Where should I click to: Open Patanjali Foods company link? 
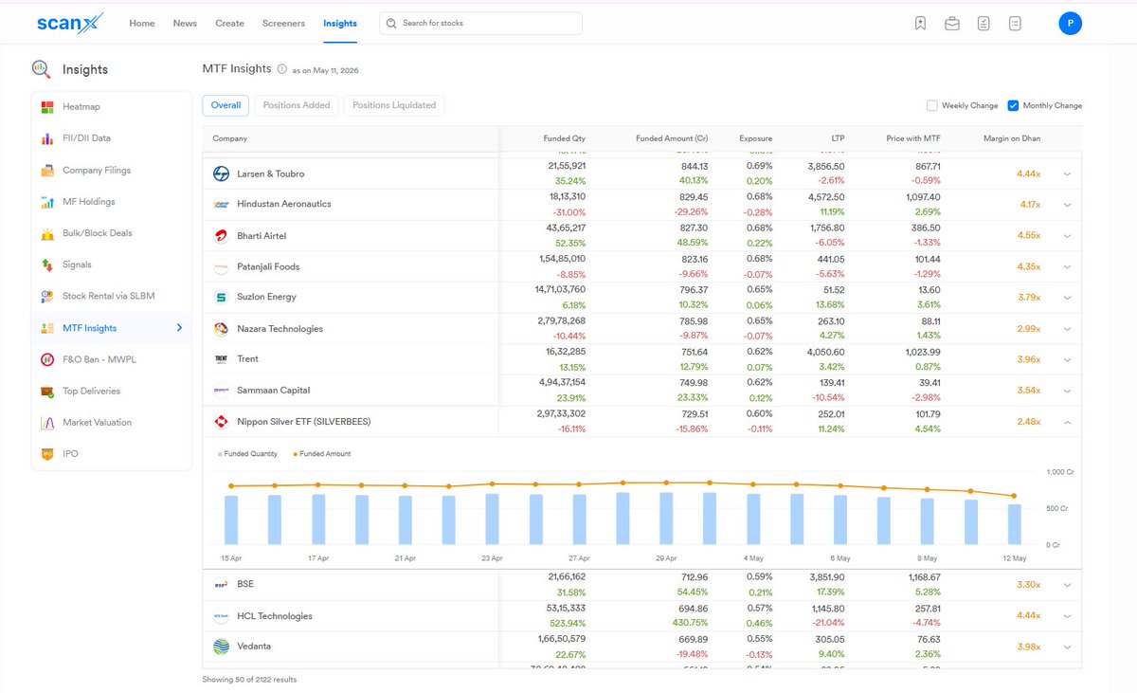(x=268, y=266)
